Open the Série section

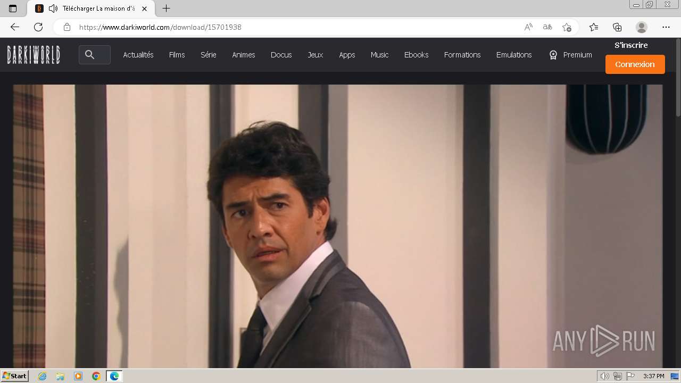click(x=209, y=55)
